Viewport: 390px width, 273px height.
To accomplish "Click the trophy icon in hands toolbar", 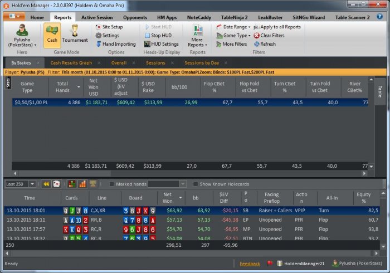I will 93,184.
